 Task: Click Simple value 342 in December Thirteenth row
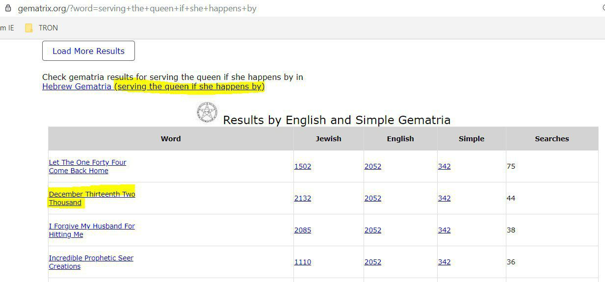point(445,198)
